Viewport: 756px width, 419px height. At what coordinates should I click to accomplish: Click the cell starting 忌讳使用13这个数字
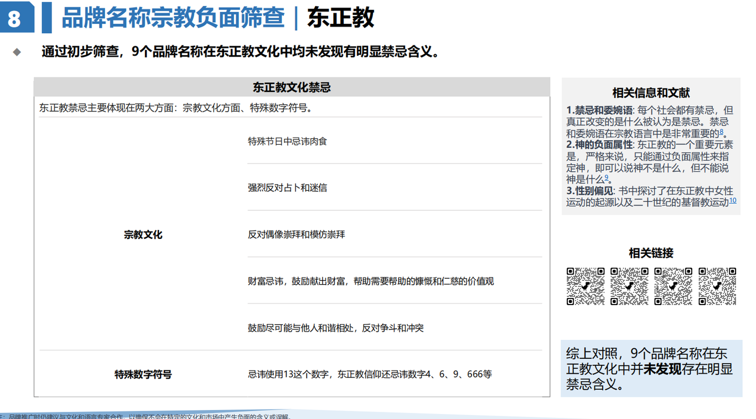[370, 374]
